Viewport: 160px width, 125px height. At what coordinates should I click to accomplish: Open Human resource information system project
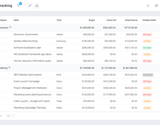tap(33, 61)
